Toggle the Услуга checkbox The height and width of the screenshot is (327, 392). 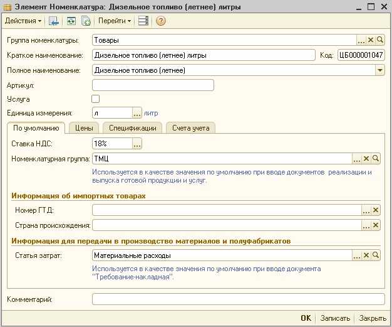coord(96,99)
